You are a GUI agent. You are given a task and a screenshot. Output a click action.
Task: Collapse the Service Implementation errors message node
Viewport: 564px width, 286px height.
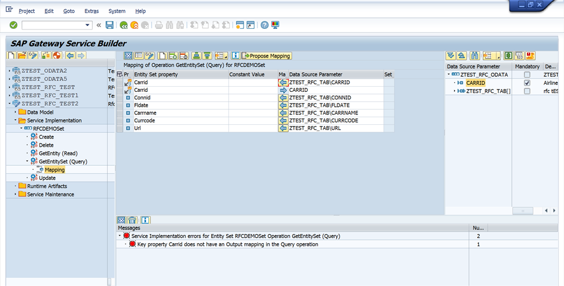[119, 236]
